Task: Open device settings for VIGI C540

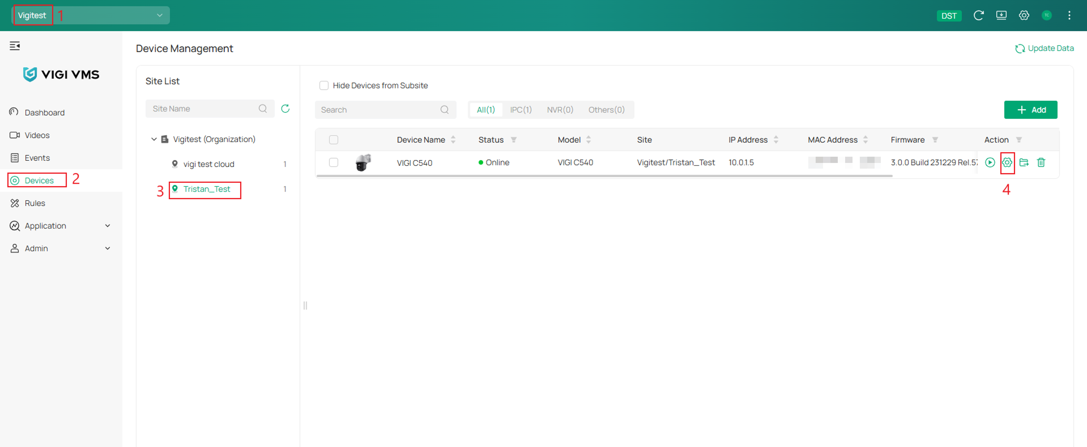Action: [x=1007, y=162]
